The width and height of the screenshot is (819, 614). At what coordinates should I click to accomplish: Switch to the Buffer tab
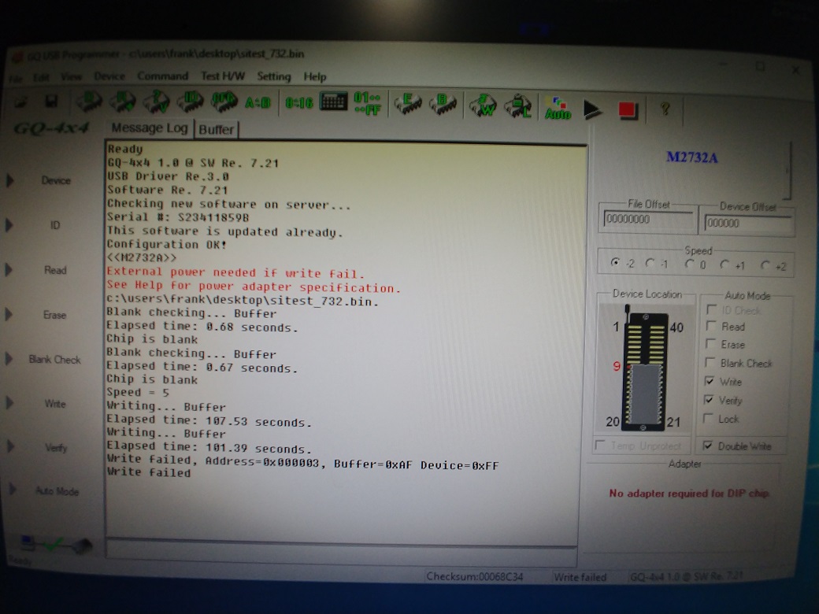pyautogui.click(x=216, y=130)
